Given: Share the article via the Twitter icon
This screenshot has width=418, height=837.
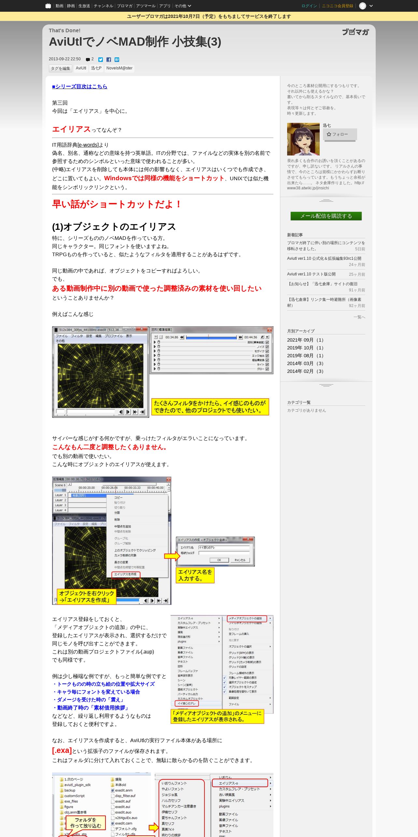Looking at the screenshot, I should click(101, 60).
